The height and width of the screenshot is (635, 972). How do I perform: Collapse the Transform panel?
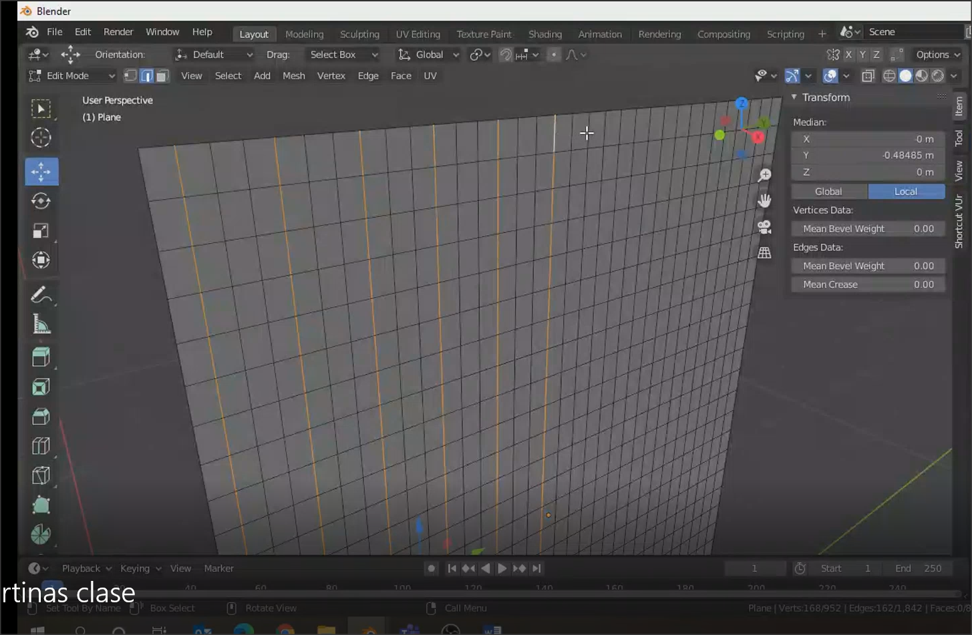point(795,97)
